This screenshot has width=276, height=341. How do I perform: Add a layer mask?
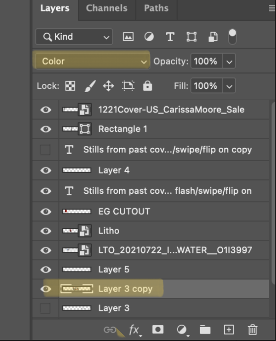click(158, 329)
